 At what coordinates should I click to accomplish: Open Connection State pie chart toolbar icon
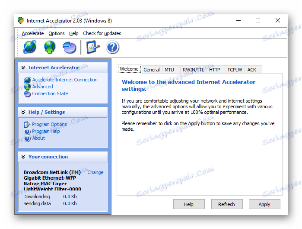pyautogui.click(x=69, y=48)
